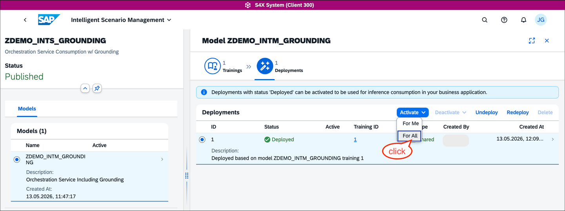Click the Trainings step icon
This screenshot has height=211, width=565.
[x=212, y=66]
